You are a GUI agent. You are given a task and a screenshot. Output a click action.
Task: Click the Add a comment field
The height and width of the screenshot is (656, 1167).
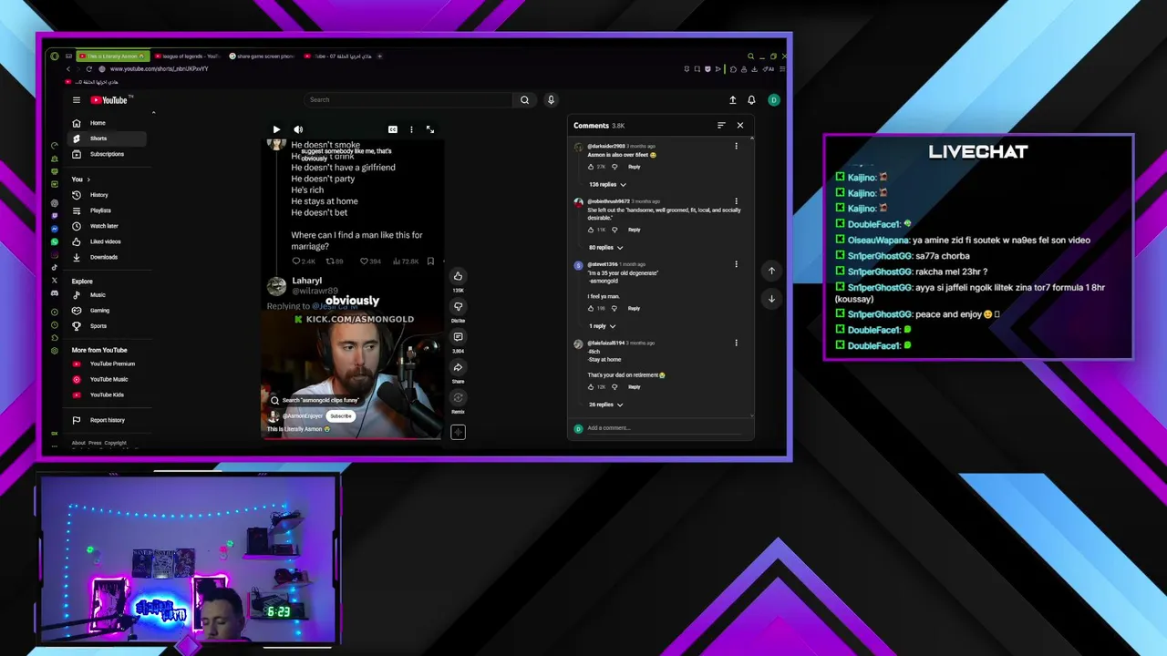click(x=668, y=428)
